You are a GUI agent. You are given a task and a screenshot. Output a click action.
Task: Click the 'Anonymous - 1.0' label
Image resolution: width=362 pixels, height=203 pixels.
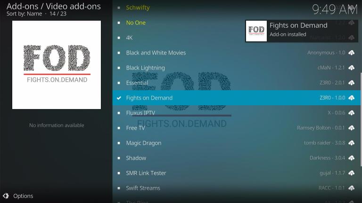pos(326,53)
